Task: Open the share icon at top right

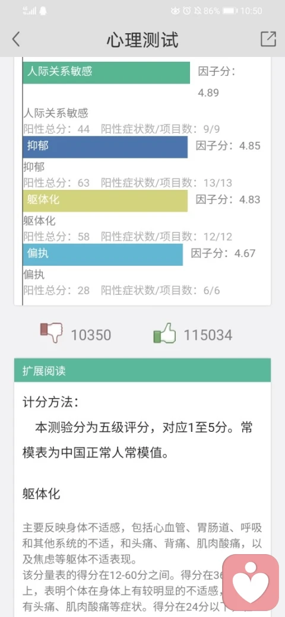Action: point(268,39)
